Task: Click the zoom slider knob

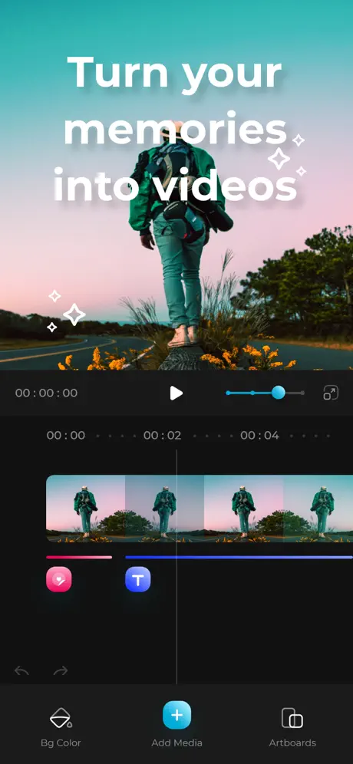Action: [279, 392]
